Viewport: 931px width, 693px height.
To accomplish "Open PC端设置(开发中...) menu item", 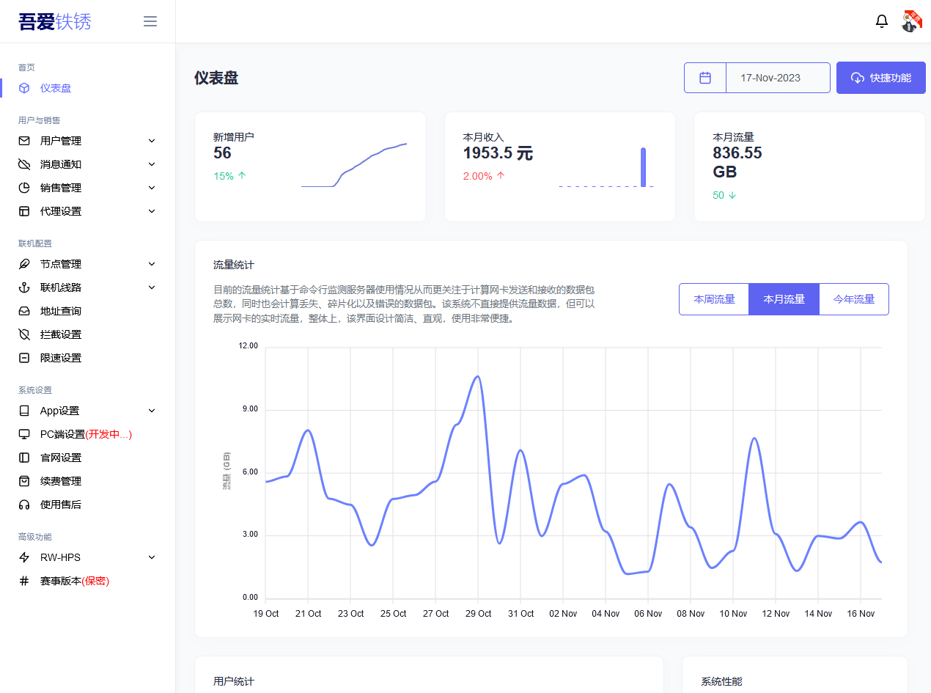I will [86, 434].
